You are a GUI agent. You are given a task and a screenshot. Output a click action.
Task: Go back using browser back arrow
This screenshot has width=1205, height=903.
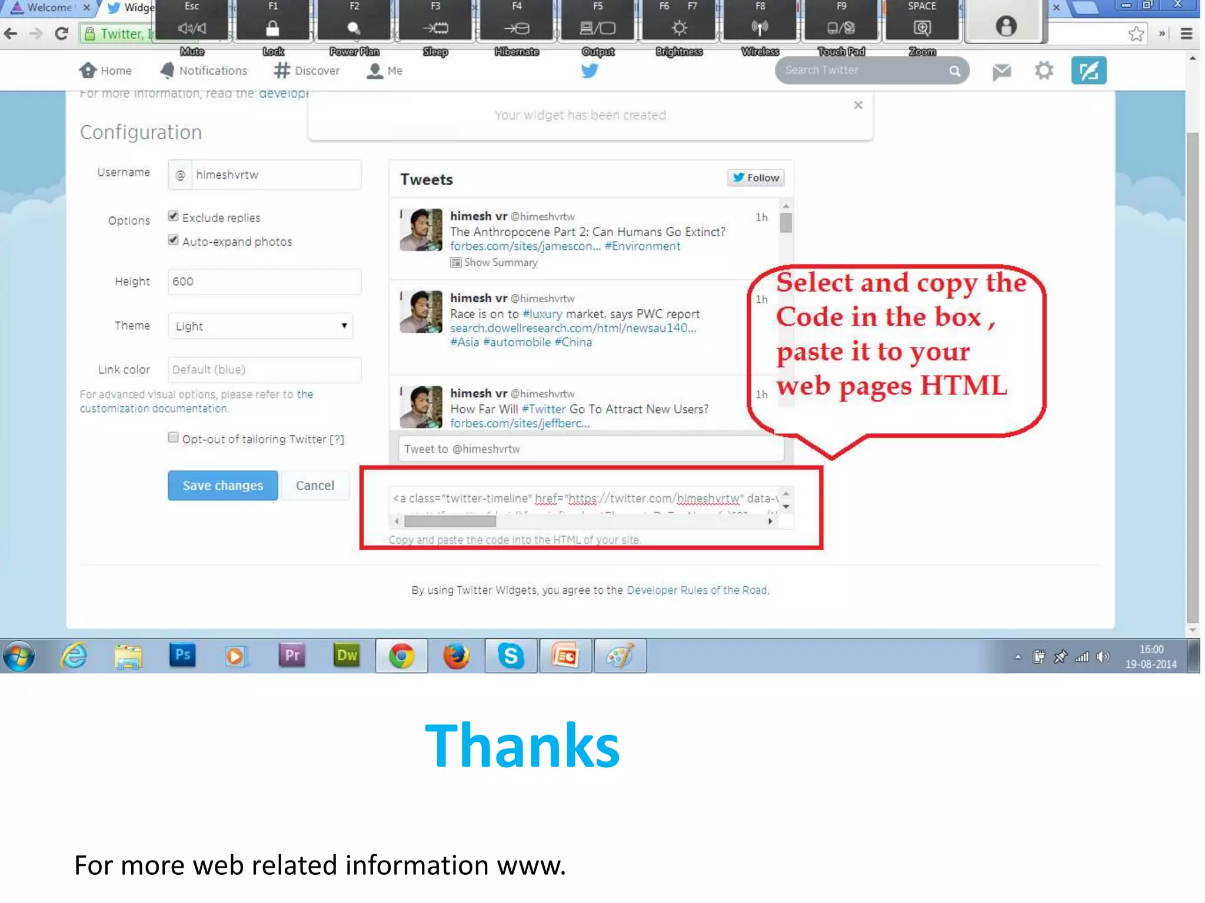click(11, 34)
